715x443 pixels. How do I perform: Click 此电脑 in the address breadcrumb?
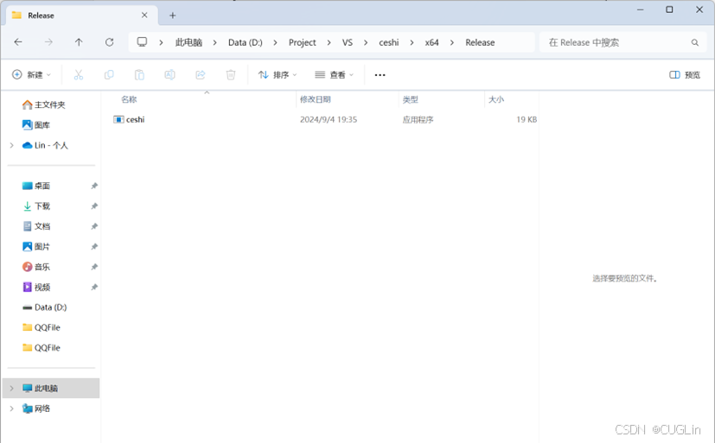(188, 42)
